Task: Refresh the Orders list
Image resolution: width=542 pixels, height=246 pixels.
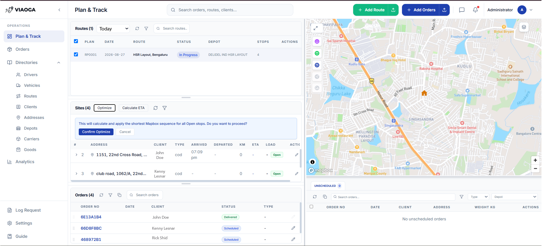Action: point(101,195)
